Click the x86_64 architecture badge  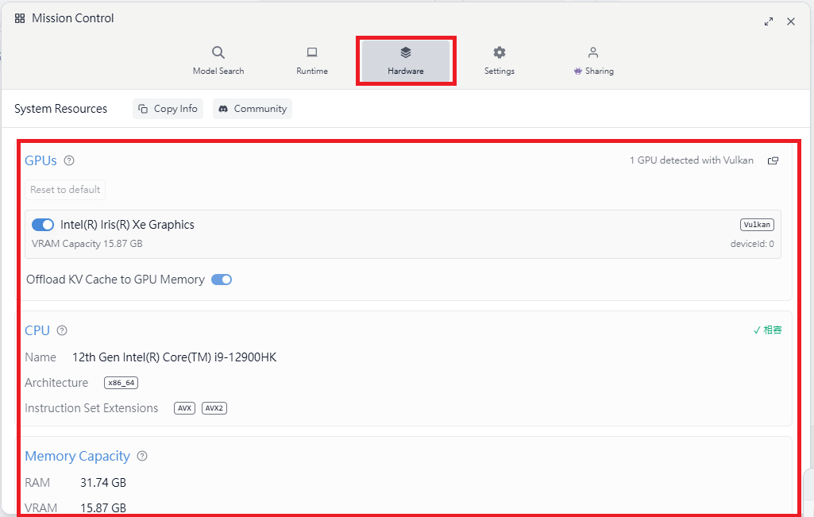(x=121, y=383)
